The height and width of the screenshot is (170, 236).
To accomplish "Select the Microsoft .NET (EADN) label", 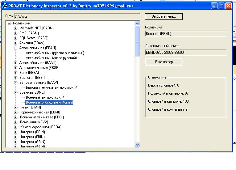I will point(36,28).
